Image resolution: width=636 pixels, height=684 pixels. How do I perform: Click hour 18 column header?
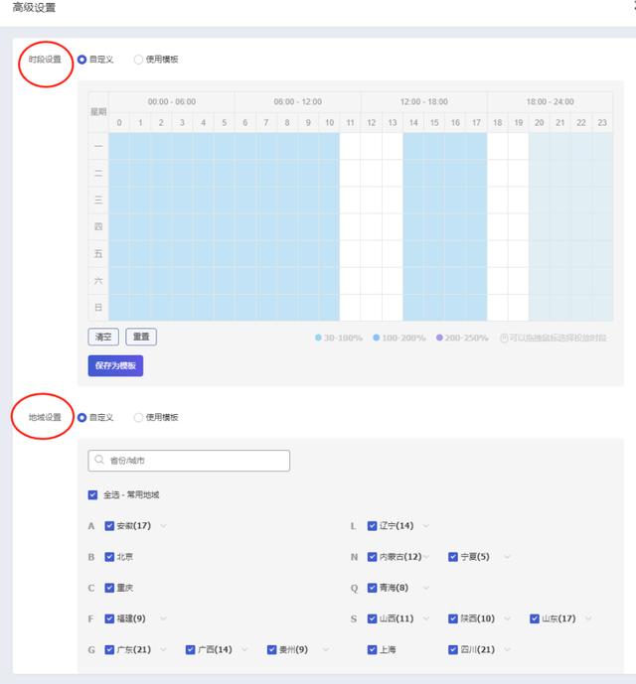click(x=498, y=122)
